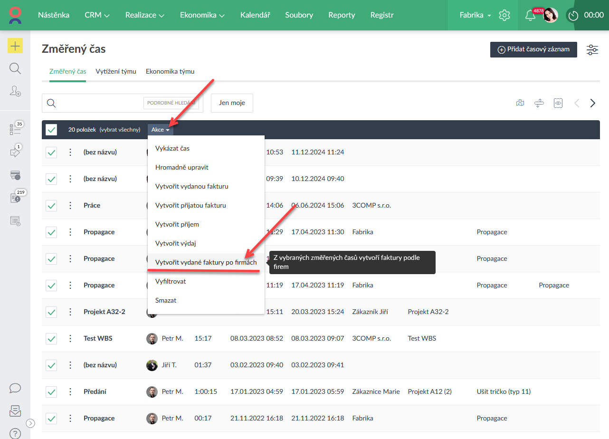Toggle checkbox for the Test WBS row
609x439 pixels.
point(51,338)
